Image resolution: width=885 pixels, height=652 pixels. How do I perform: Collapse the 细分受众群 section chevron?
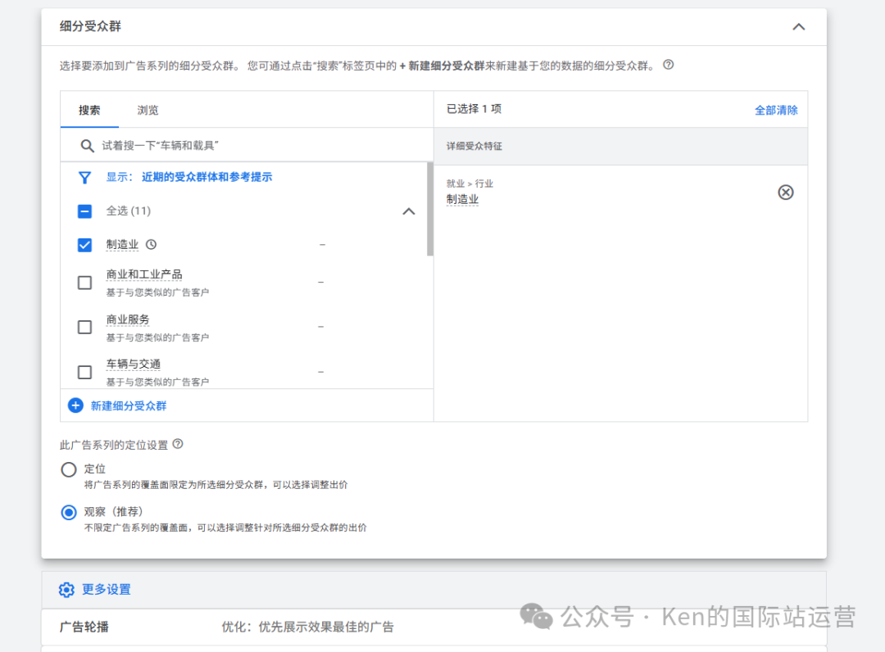click(798, 26)
